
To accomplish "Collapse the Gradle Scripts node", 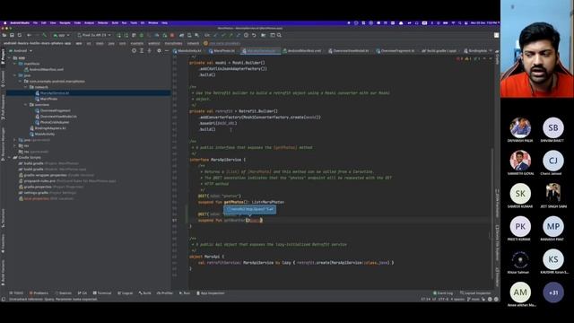I will click(10, 158).
